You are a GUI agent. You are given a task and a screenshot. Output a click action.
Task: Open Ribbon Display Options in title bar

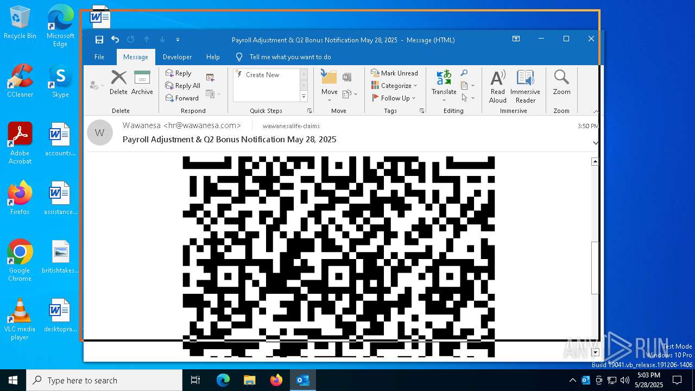tap(516, 39)
